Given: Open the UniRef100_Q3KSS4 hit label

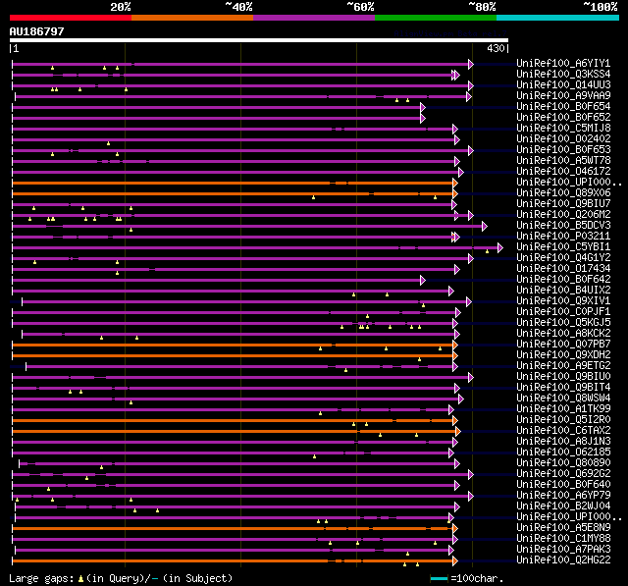Looking at the screenshot, I should (563, 74).
